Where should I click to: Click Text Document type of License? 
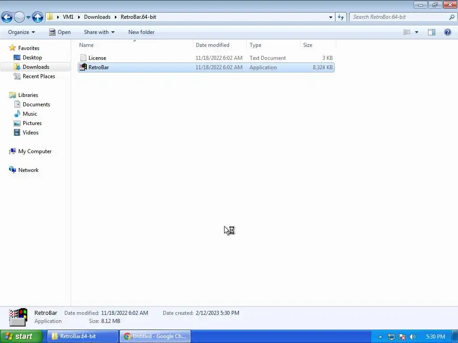tap(267, 58)
